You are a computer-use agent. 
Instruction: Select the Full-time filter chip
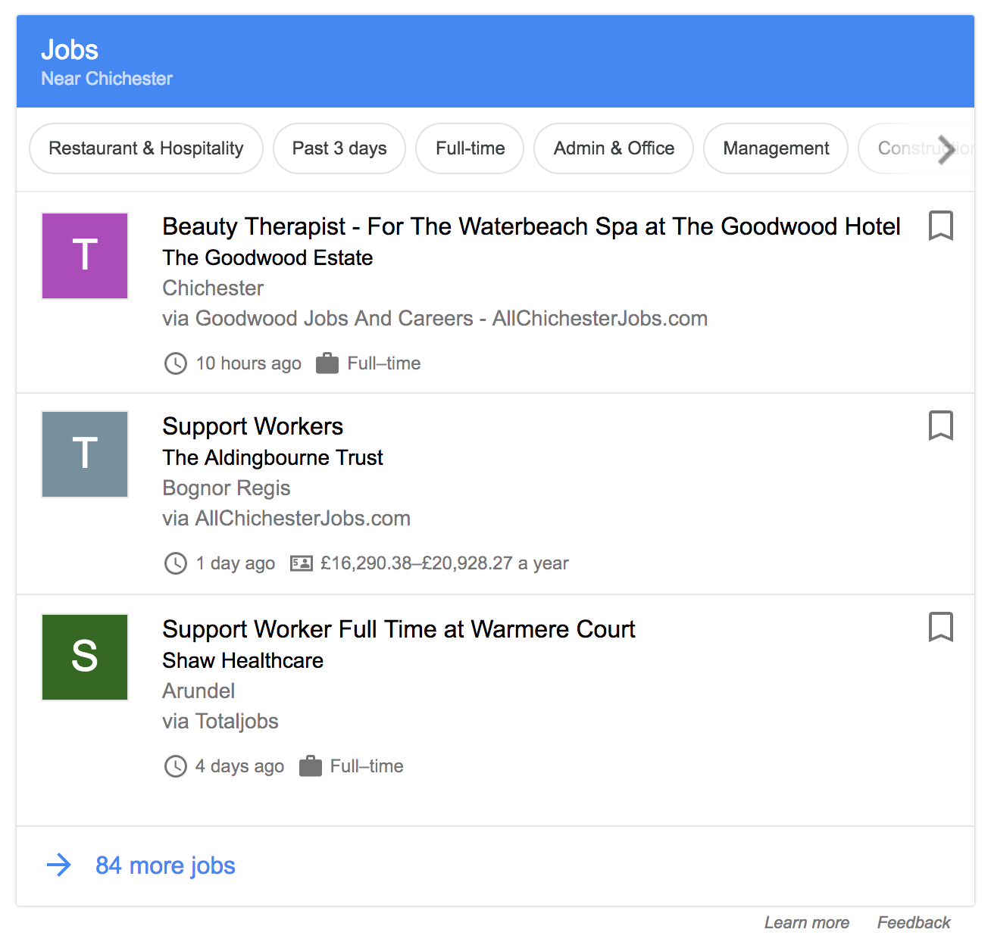point(470,148)
